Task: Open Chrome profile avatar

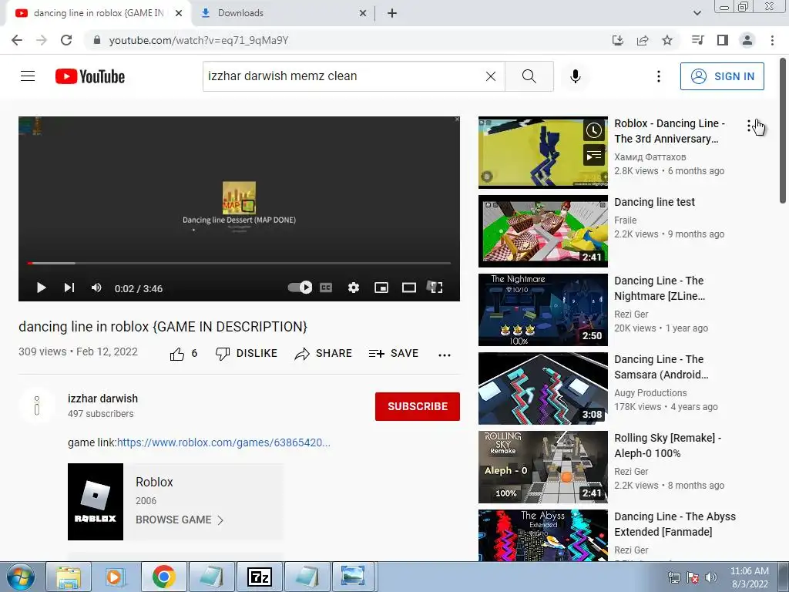Action: coord(747,40)
